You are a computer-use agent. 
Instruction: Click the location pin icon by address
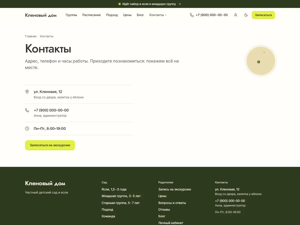[27, 92]
